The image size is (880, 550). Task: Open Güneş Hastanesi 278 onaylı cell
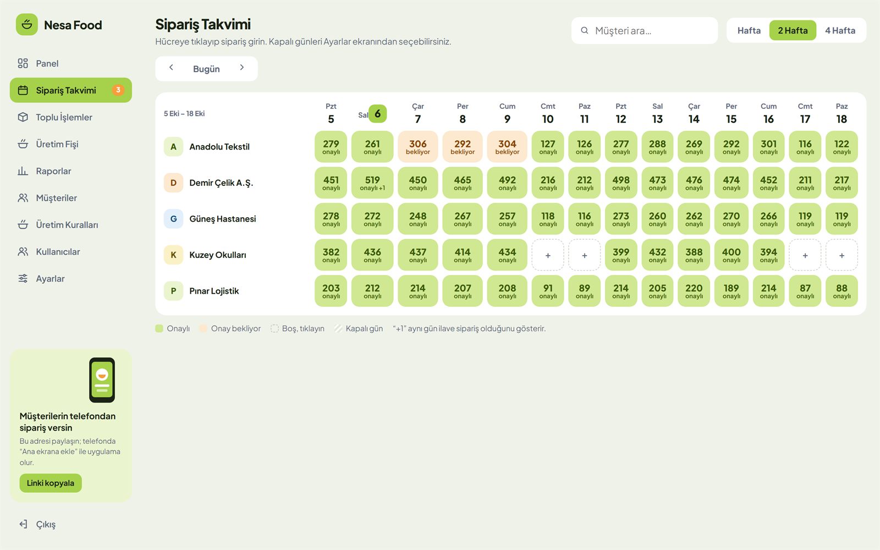[331, 219]
